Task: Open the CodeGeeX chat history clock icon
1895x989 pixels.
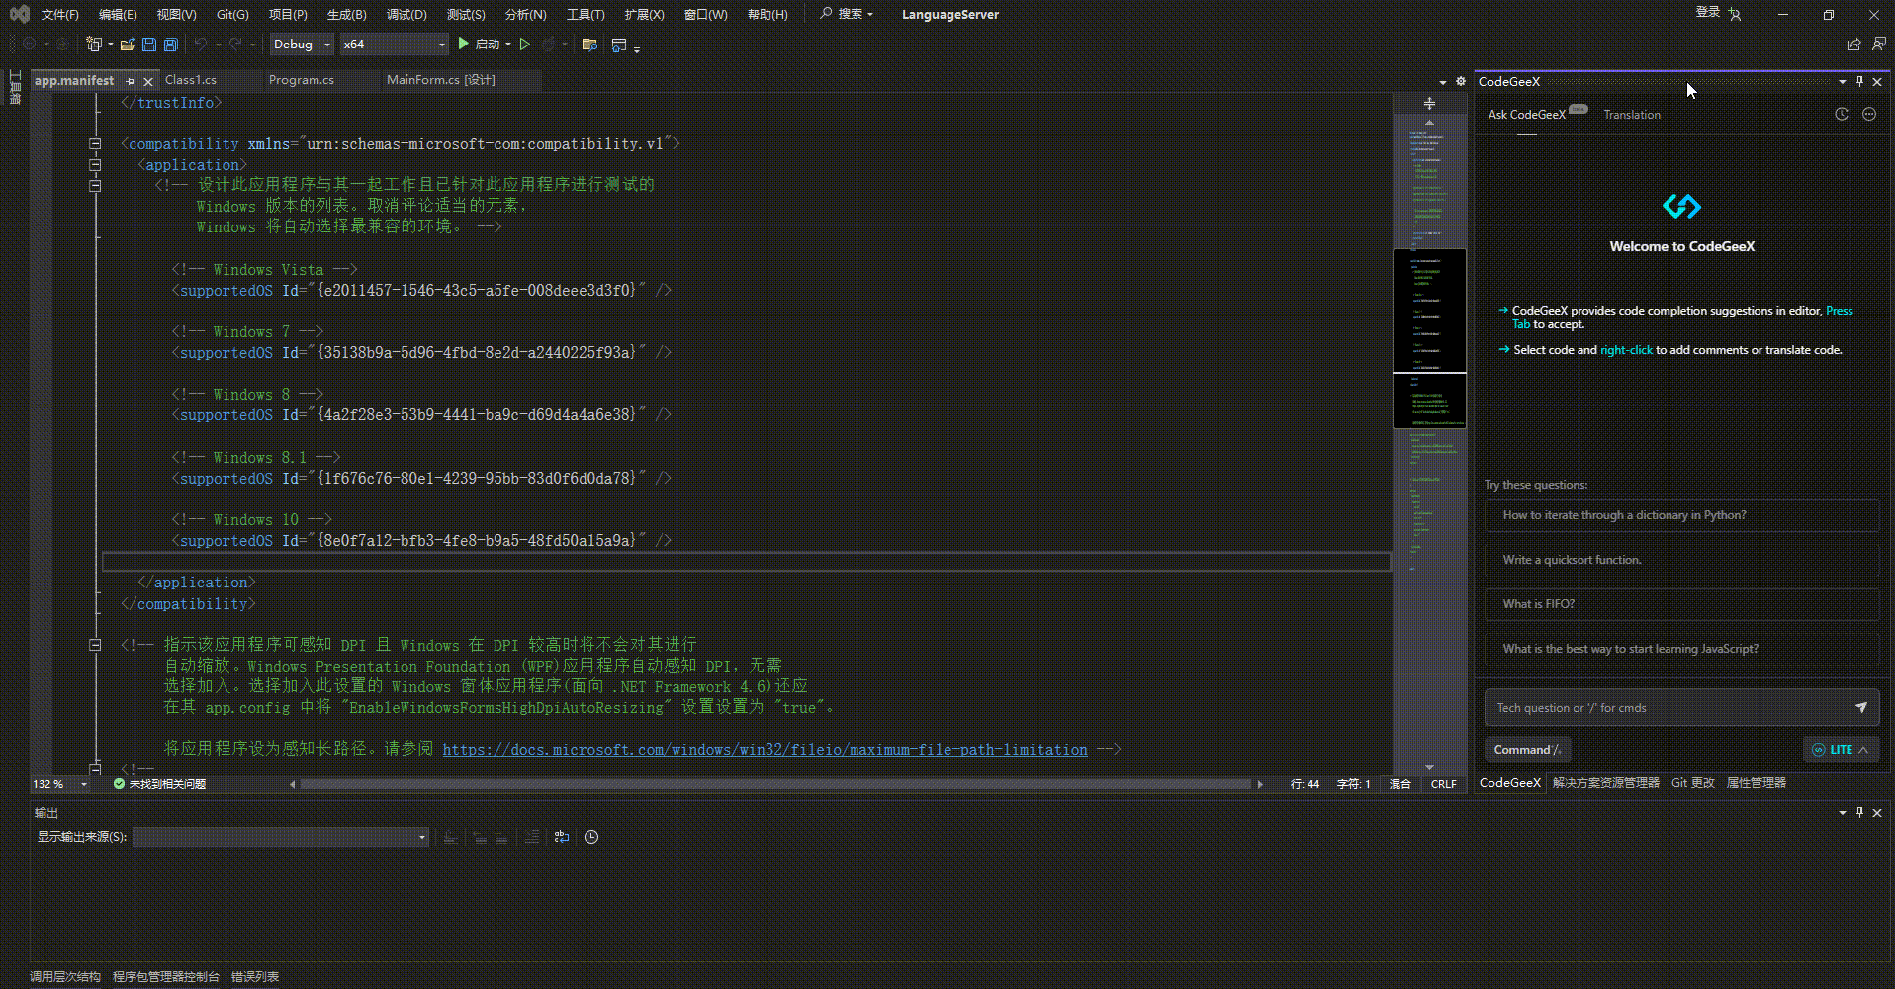Action: [x=1842, y=114]
